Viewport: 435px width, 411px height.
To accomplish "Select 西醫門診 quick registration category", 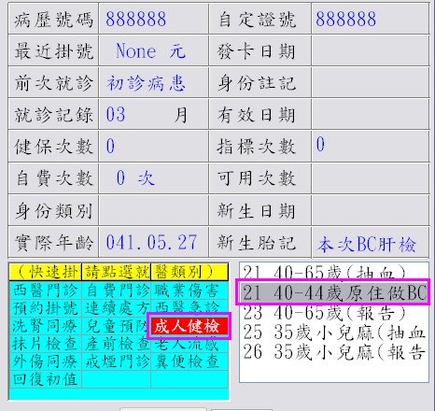I will (x=46, y=291).
